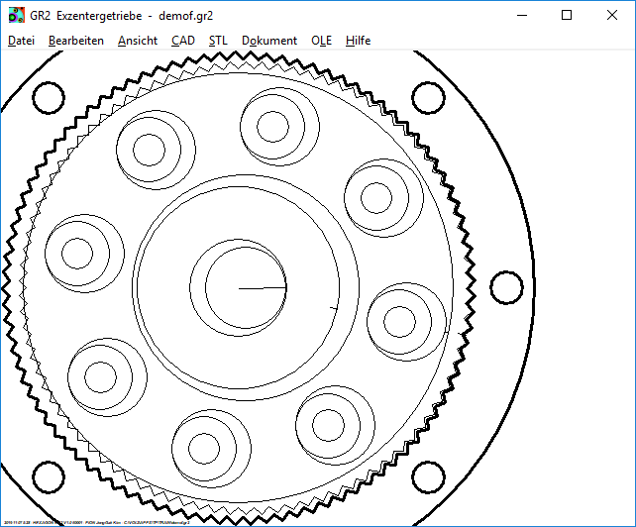Open the Dokument menu
The width and height of the screenshot is (636, 527).
pyautogui.click(x=269, y=41)
